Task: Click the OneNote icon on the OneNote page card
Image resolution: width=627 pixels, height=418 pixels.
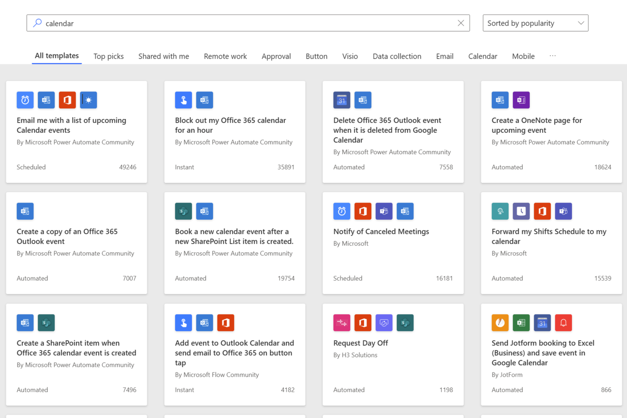Action: [x=521, y=100]
